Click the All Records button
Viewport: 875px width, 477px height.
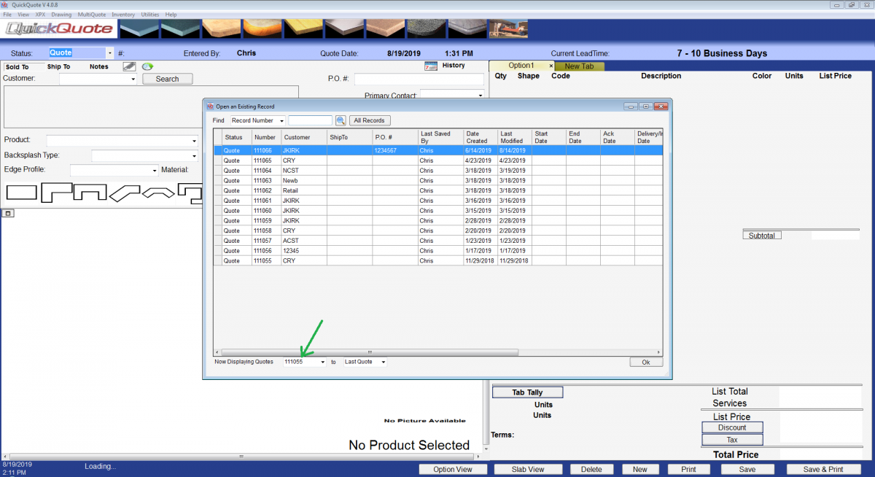coord(370,120)
